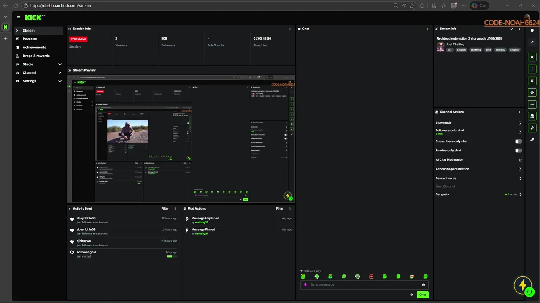Open the Mod Actions kebab menu

coord(290,209)
